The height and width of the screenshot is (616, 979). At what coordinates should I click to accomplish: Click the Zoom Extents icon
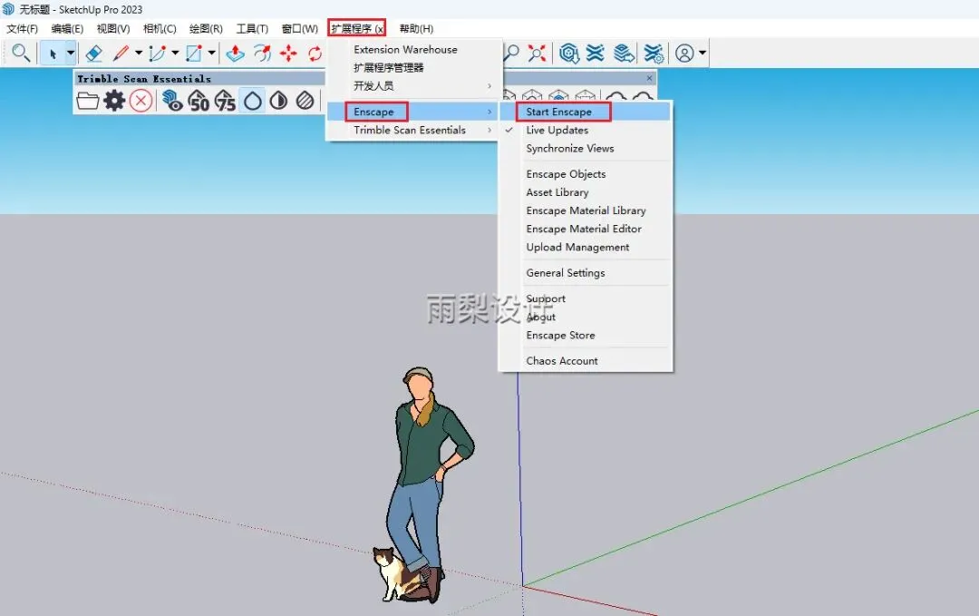pos(537,54)
